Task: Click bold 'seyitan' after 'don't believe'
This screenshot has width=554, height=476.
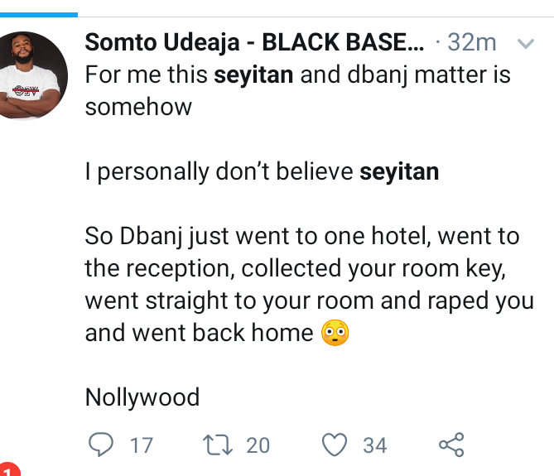Action: pyautogui.click(x=399, y=172)
